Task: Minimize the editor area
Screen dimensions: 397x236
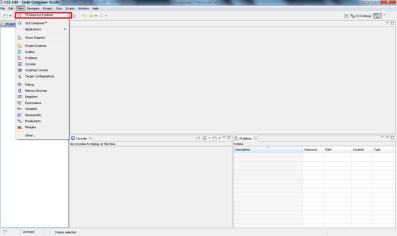Action: [x=387, y=23]
